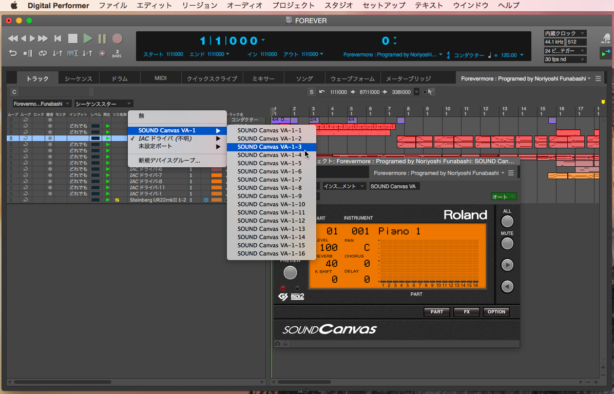Select 無 in the output menu

coord(178,116)
